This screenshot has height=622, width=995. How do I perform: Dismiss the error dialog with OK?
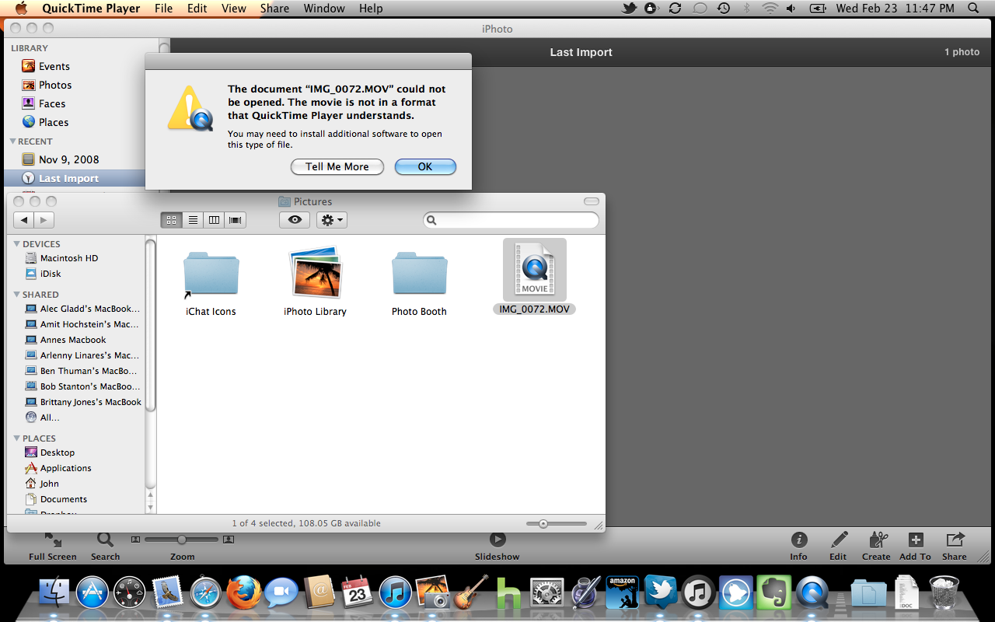point(425,166)
